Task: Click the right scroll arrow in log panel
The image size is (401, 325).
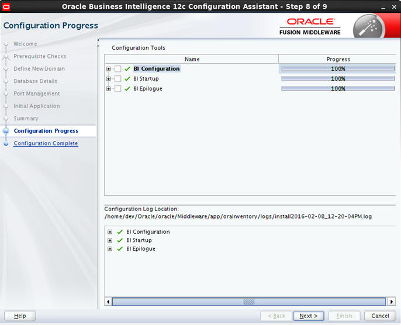Action: point(391,302)
